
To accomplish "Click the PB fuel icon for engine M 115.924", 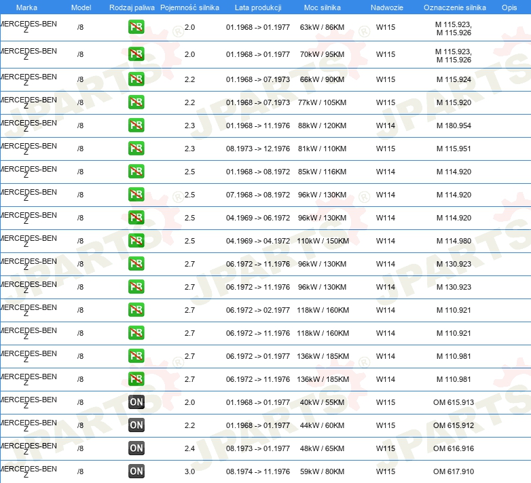I will tap(136, 79).
